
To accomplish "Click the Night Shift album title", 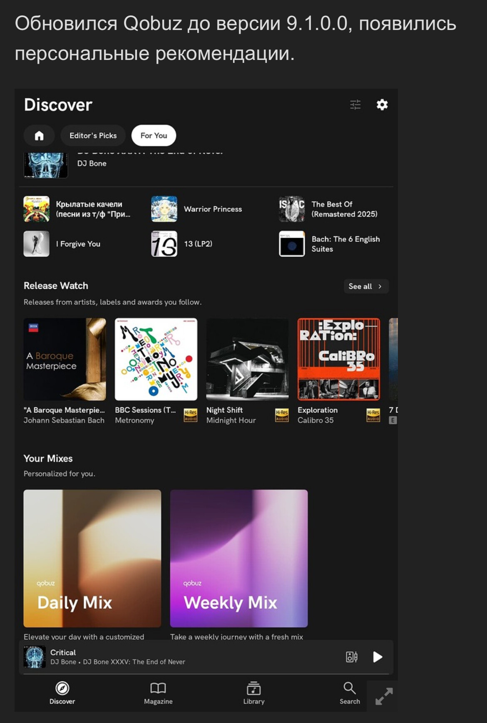I will click(224, 410).
